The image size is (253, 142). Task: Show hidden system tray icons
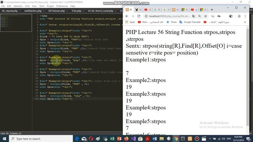coord(210,138)
